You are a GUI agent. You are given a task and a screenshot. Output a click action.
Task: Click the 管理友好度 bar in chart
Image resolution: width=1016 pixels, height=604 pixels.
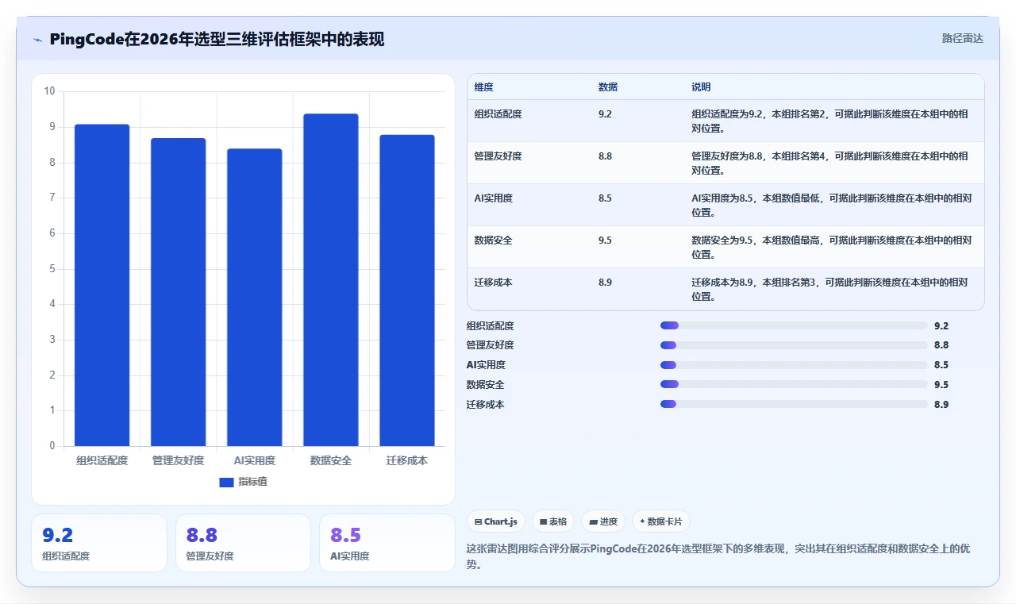click(179, 292)
